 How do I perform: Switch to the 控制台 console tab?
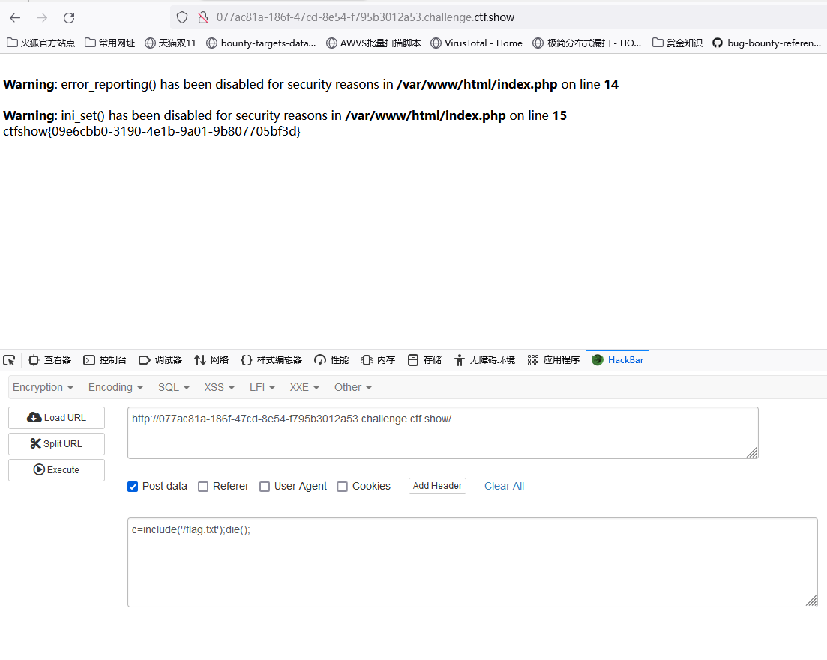(x=105, y=360)
